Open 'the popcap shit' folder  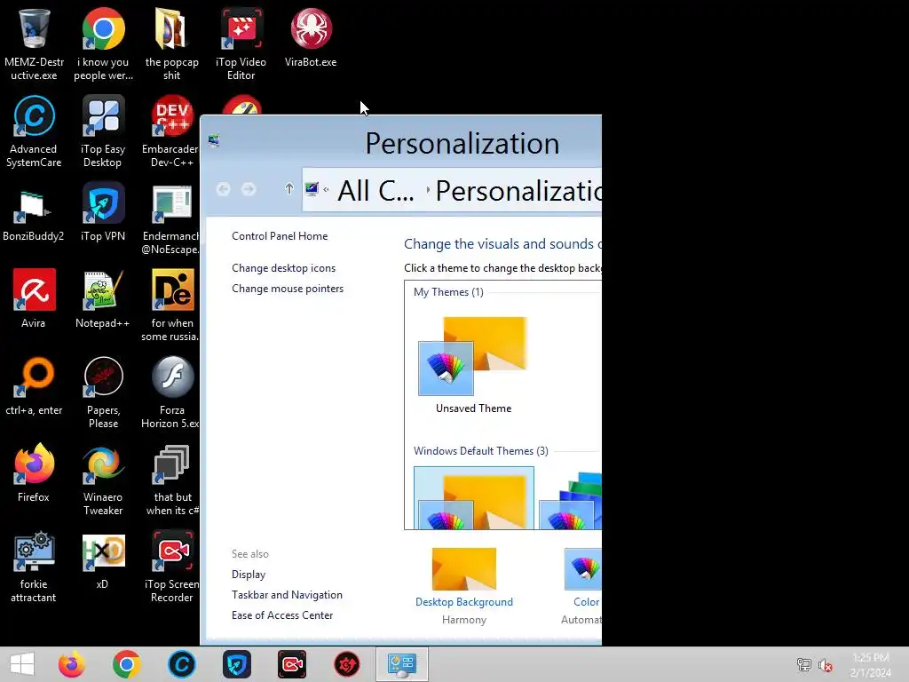pos(171,44)
